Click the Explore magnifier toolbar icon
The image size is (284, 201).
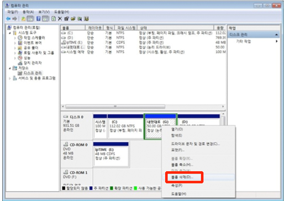pos(80,19)
